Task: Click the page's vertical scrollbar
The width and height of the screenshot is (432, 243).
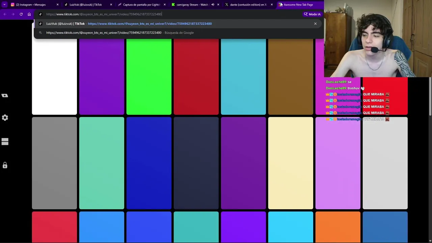Action: pyautogui.click(x=430, y=97)
